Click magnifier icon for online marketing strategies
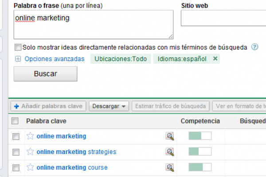This screenshot has height=177, width=266. click(x=169, y=152)
